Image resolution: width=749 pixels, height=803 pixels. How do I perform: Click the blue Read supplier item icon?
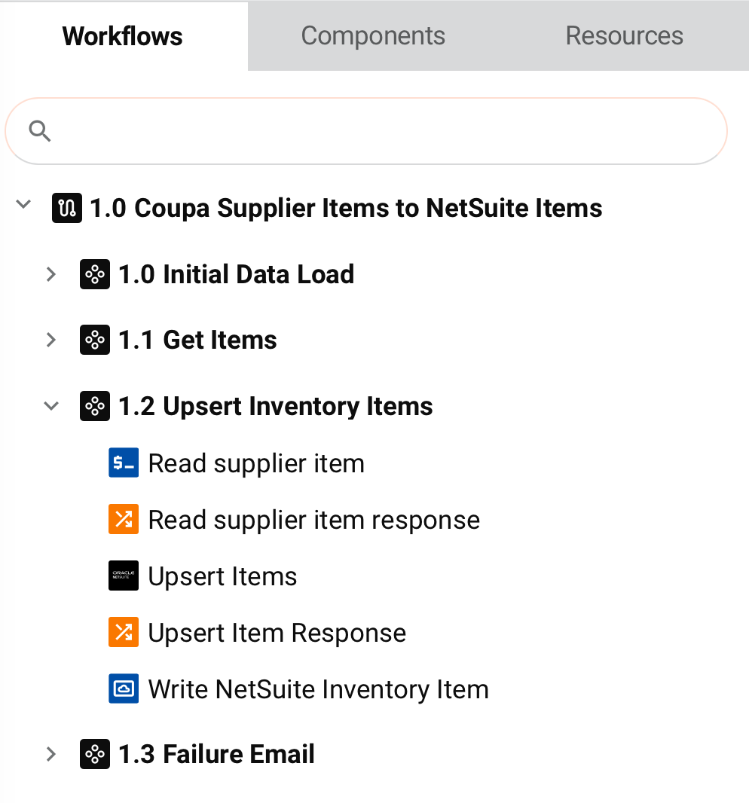point(124,463)
